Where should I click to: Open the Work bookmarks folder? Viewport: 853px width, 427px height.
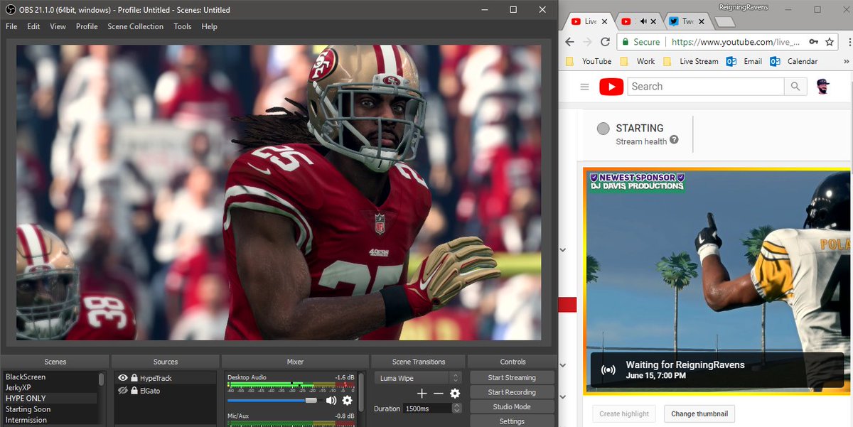tap(638, 62)
